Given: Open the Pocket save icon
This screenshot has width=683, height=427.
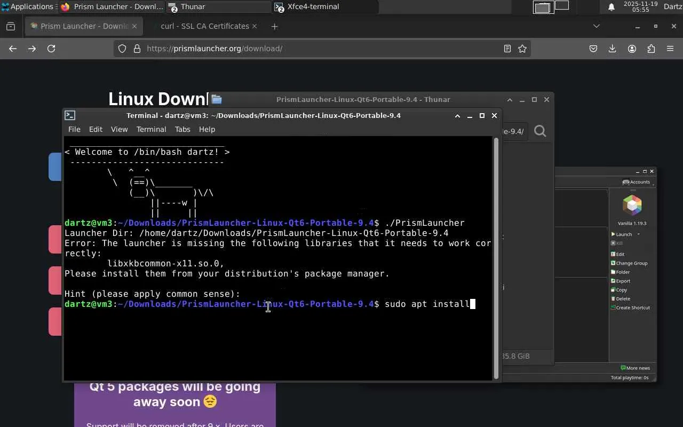Looking at the screenshot, I should 593,49.
